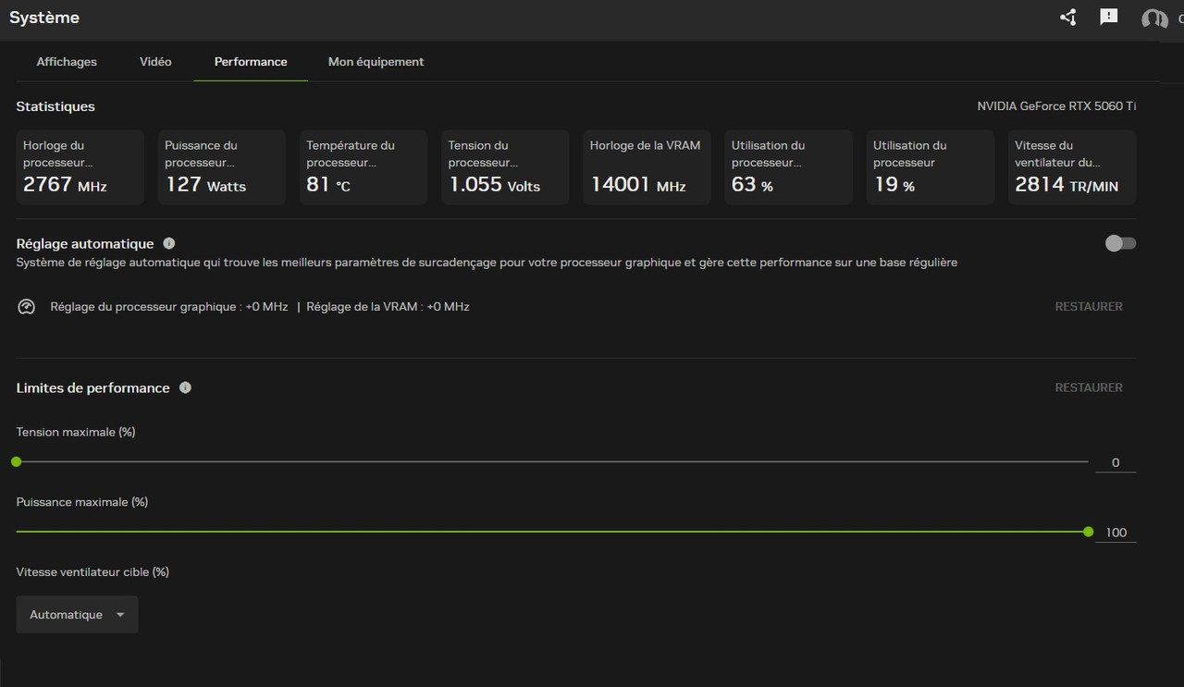This screenshot has width=1184, height=687.
Task: Click the share icon in the title bar
Action: pos(1067,17)
